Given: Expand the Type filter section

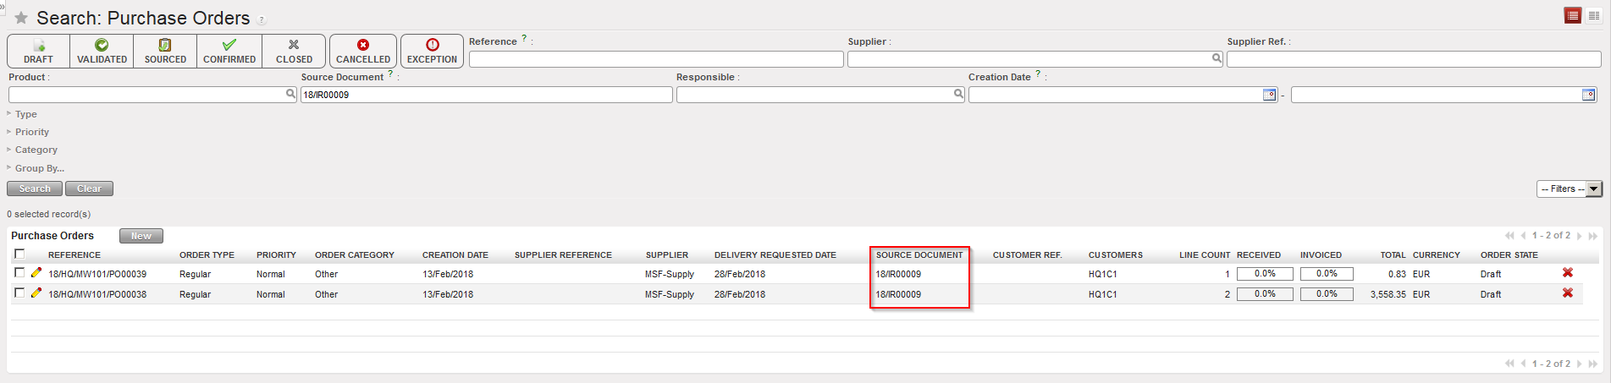Looking at the screenshot, I should 25,114.
